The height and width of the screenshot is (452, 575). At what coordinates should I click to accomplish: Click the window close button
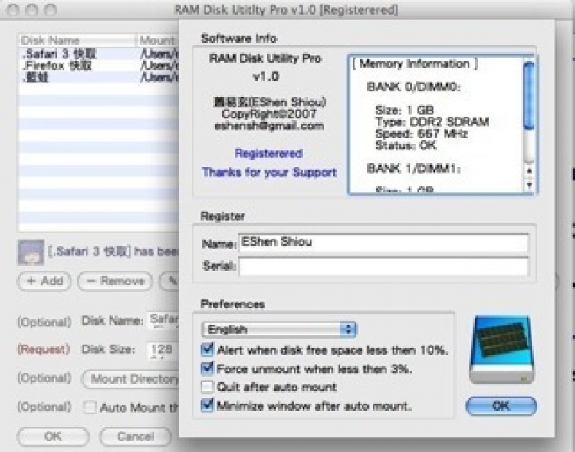(13, 10)
